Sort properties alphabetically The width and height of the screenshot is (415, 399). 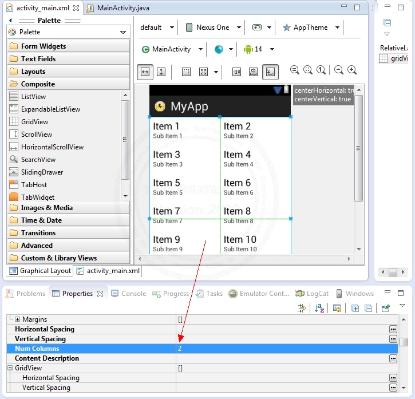point(320,308)
